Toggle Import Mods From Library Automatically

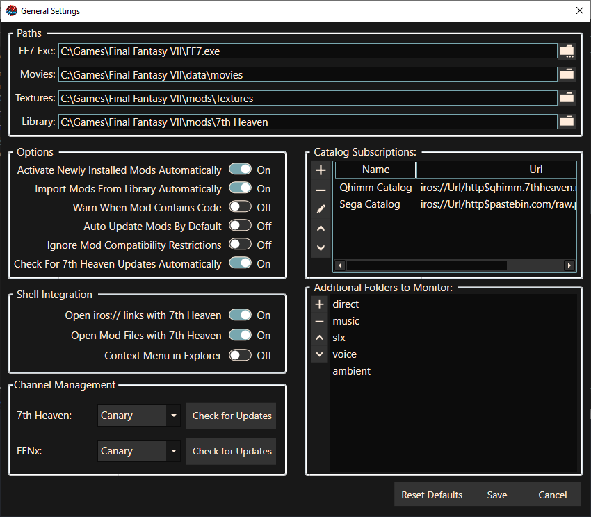[240, 188]
